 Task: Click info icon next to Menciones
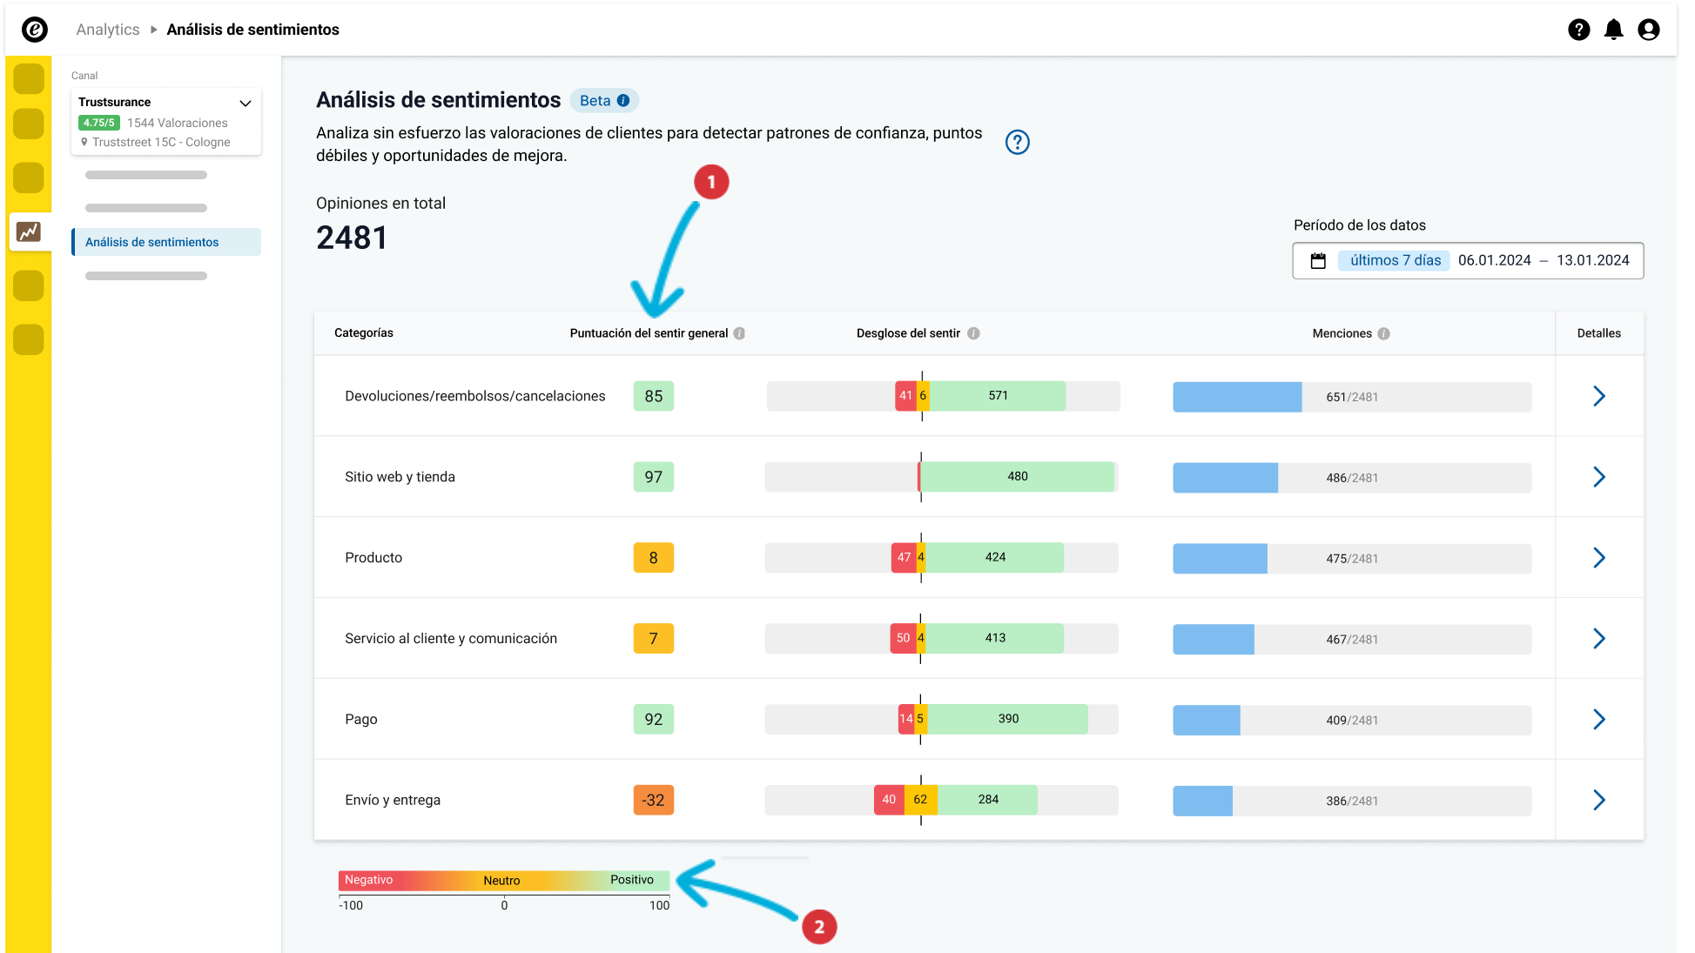(1383, 333)
